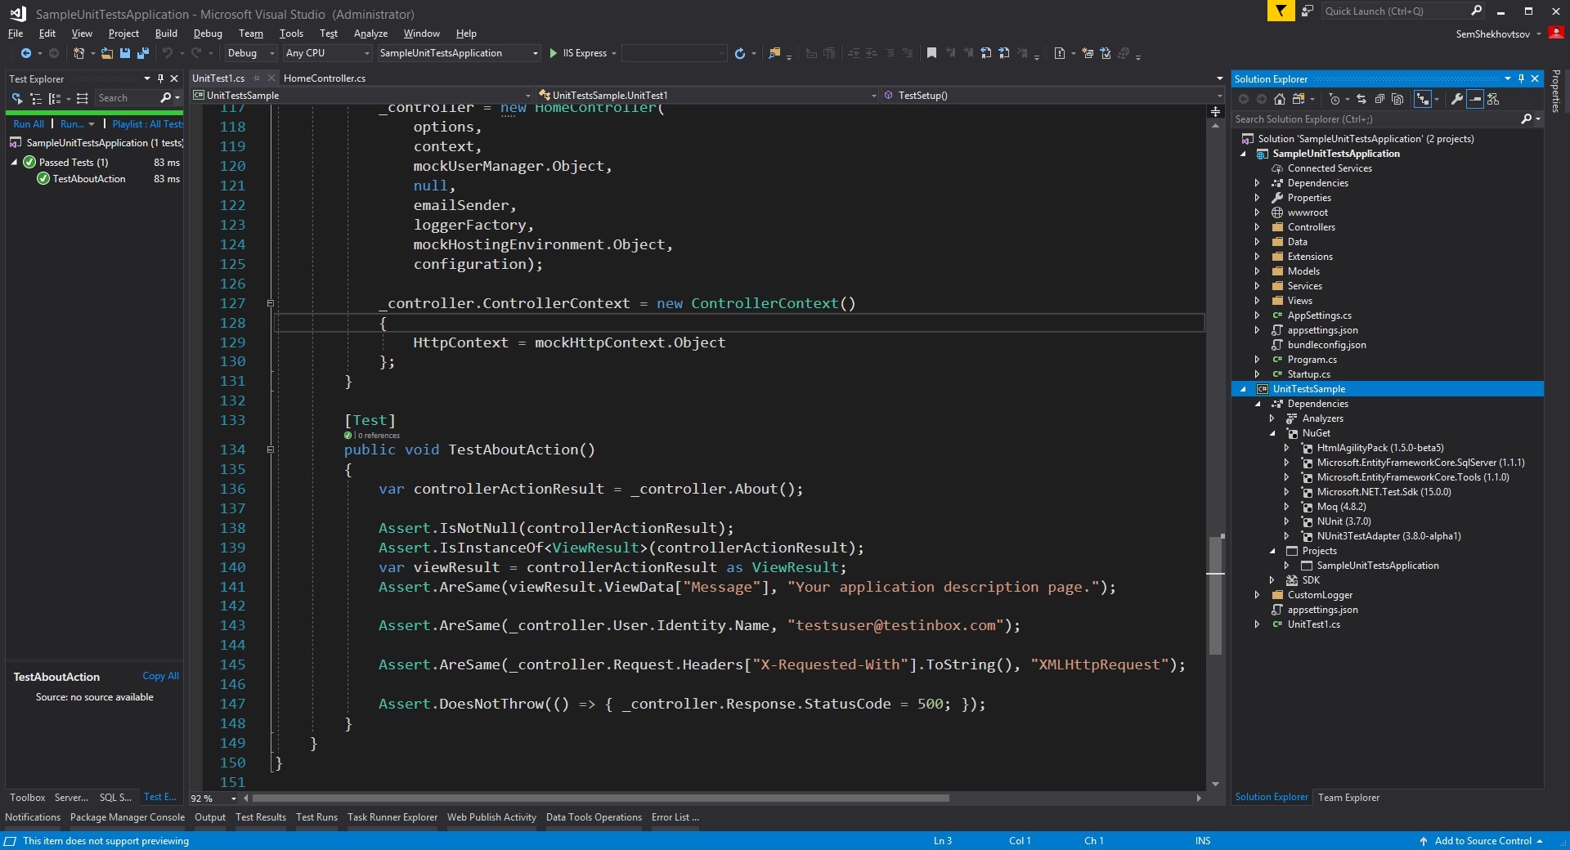Viewport: 1570px width, 850px height.
Task: Click the editor scroll-down arrow
Action: (1216, 785)
